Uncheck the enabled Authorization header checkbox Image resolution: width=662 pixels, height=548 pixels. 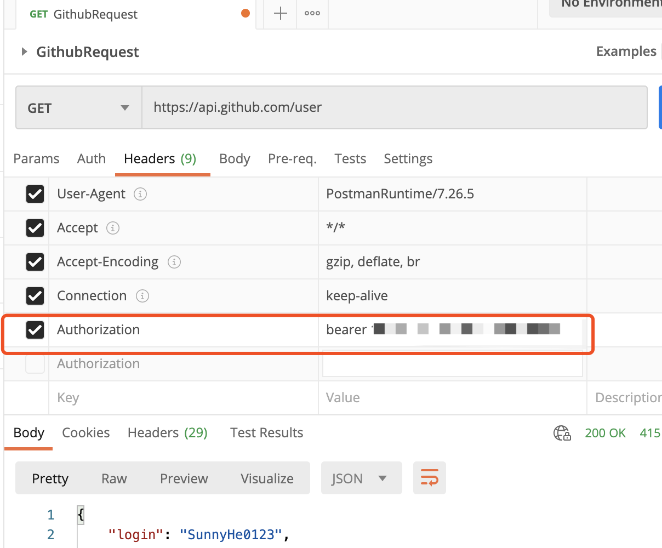(x=35, y=330)
